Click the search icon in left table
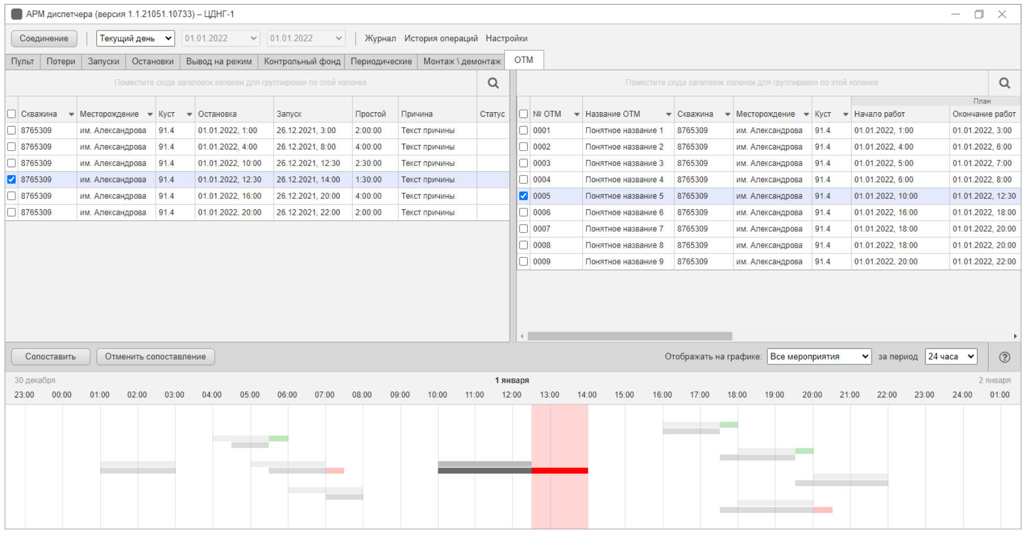The width and height of the screenshot is (1025, 536). (x=493, y=83)
